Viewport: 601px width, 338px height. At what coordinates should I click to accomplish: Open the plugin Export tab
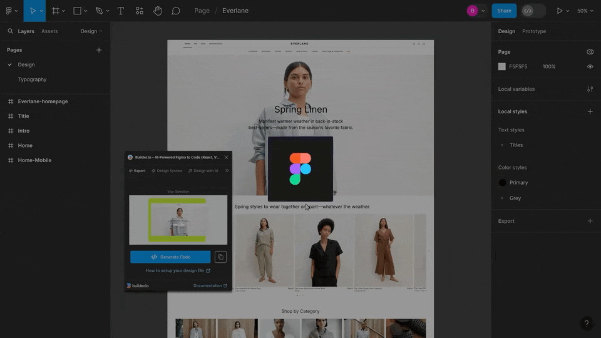click(x=137, y=170)
